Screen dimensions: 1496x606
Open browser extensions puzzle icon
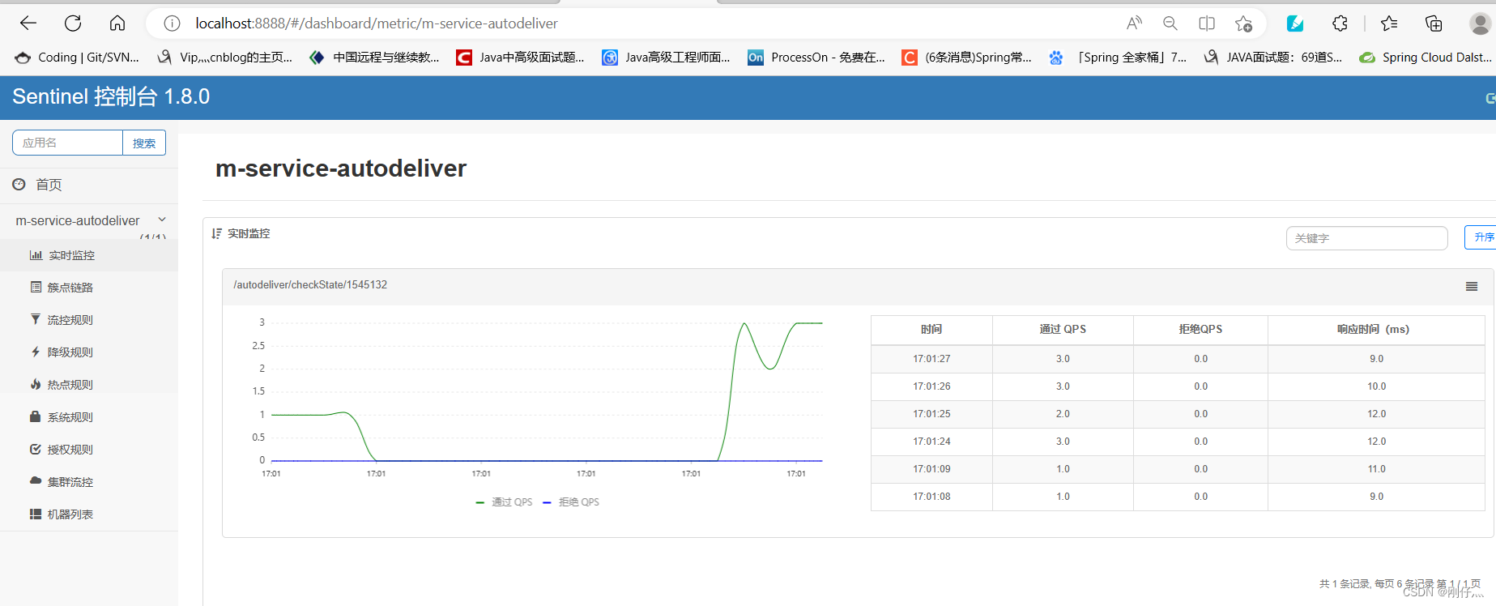click(1340, 23)
